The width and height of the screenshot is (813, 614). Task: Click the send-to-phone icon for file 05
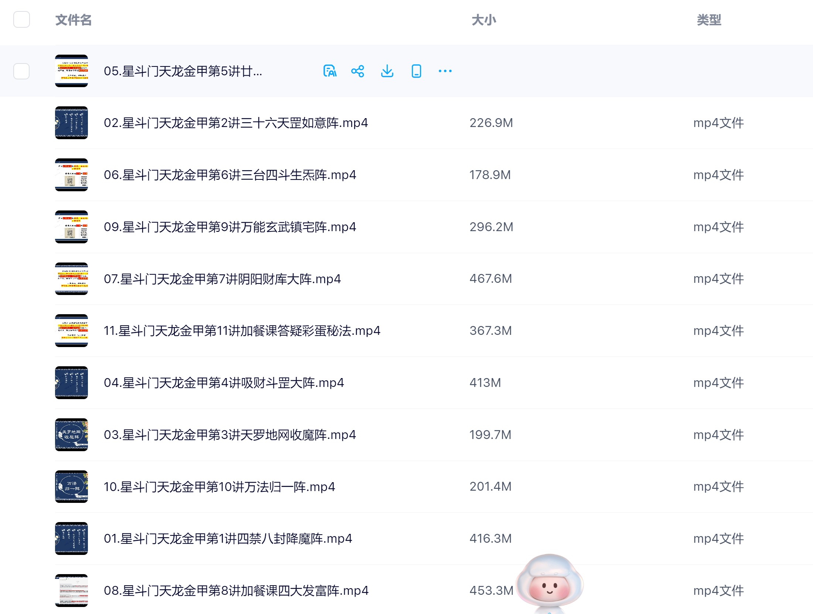(x=416, y=71)
